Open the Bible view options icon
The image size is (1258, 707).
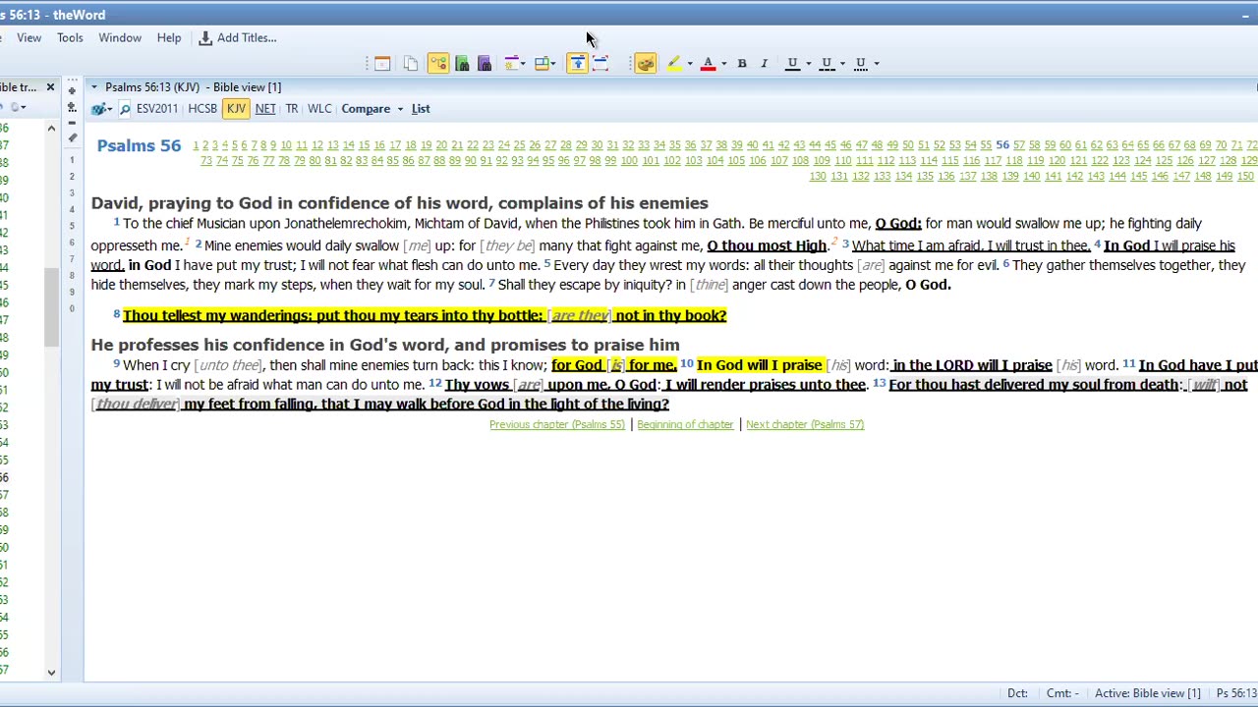99,109
